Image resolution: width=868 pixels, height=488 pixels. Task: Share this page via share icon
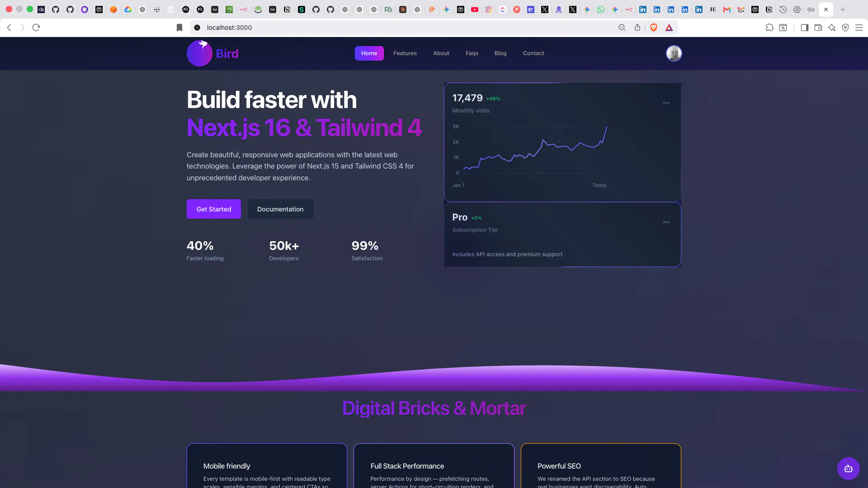pyautogui.click(x=637, y=28)
